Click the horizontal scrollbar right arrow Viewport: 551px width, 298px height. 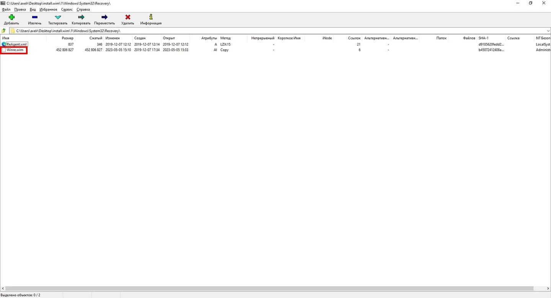(548, 289)
